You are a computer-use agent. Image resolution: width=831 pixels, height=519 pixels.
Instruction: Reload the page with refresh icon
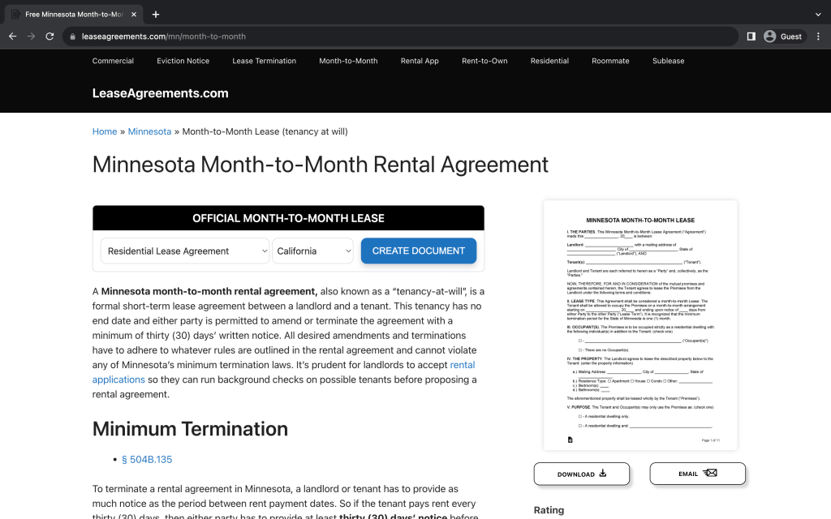pyautogui.click(x=50, y=36)
